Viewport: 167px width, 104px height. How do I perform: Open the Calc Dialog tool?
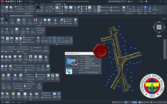(149, 9)
